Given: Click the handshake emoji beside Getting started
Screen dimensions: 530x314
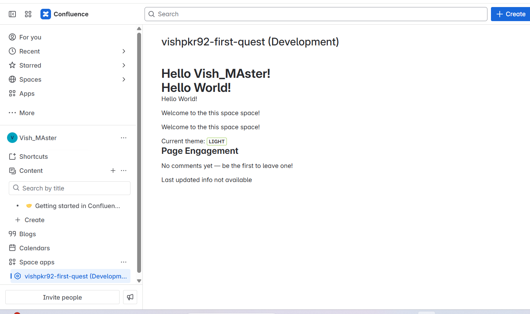Looking at the screenshot, I should (x=29, y=206).
